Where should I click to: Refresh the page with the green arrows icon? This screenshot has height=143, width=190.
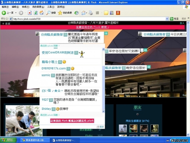coord(36,13)
